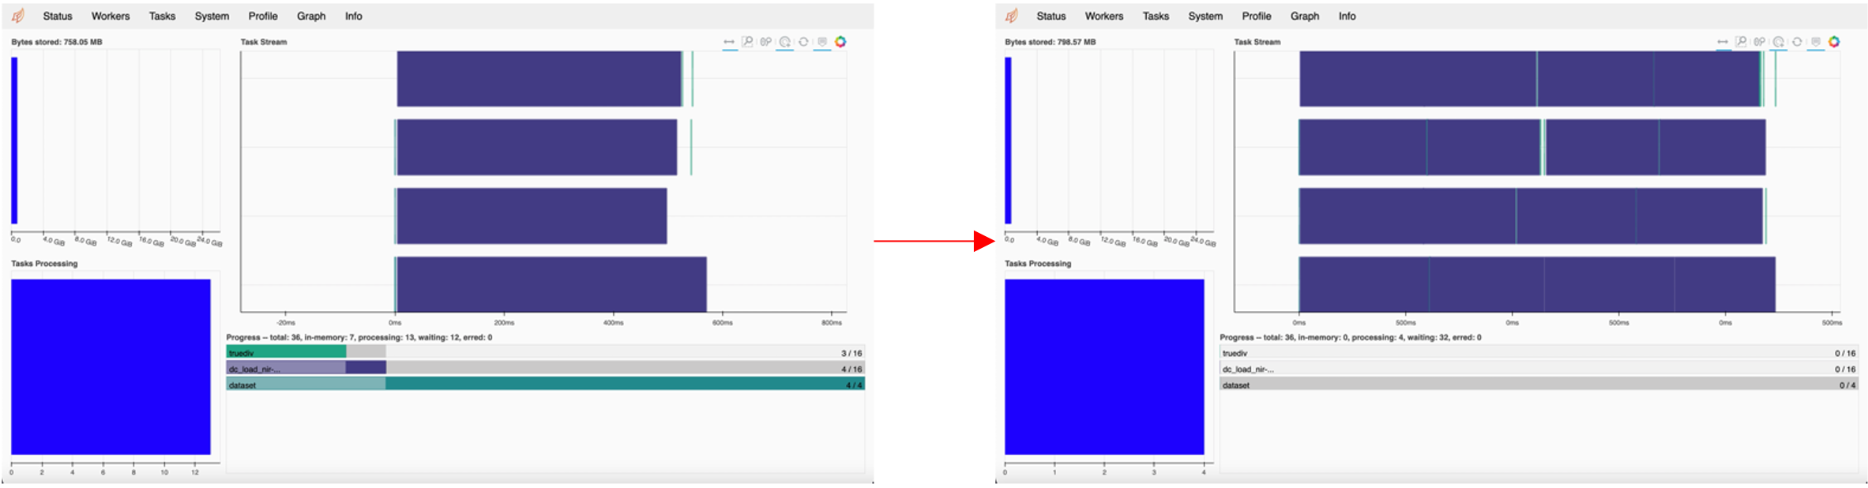
Task: Click top worker task bar in right Task Stream
Action: [x=1531, y=79]
